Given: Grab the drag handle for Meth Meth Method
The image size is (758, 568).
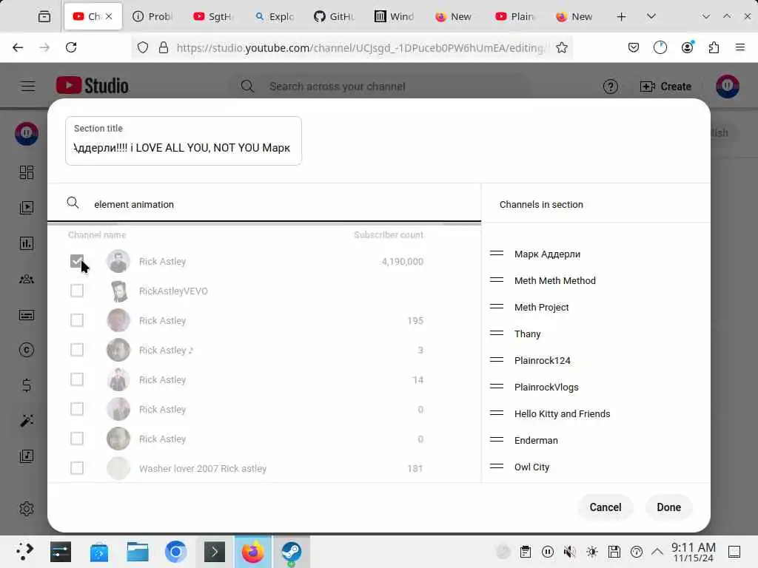Looking at the screenshot, I should (497, 280).
